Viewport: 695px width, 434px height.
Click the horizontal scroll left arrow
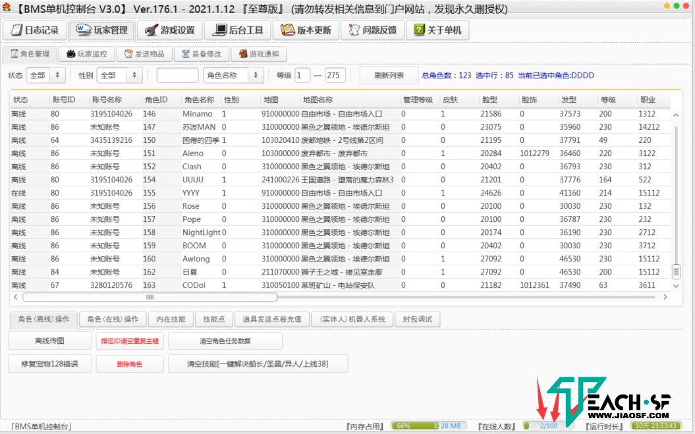coord(16,297)
